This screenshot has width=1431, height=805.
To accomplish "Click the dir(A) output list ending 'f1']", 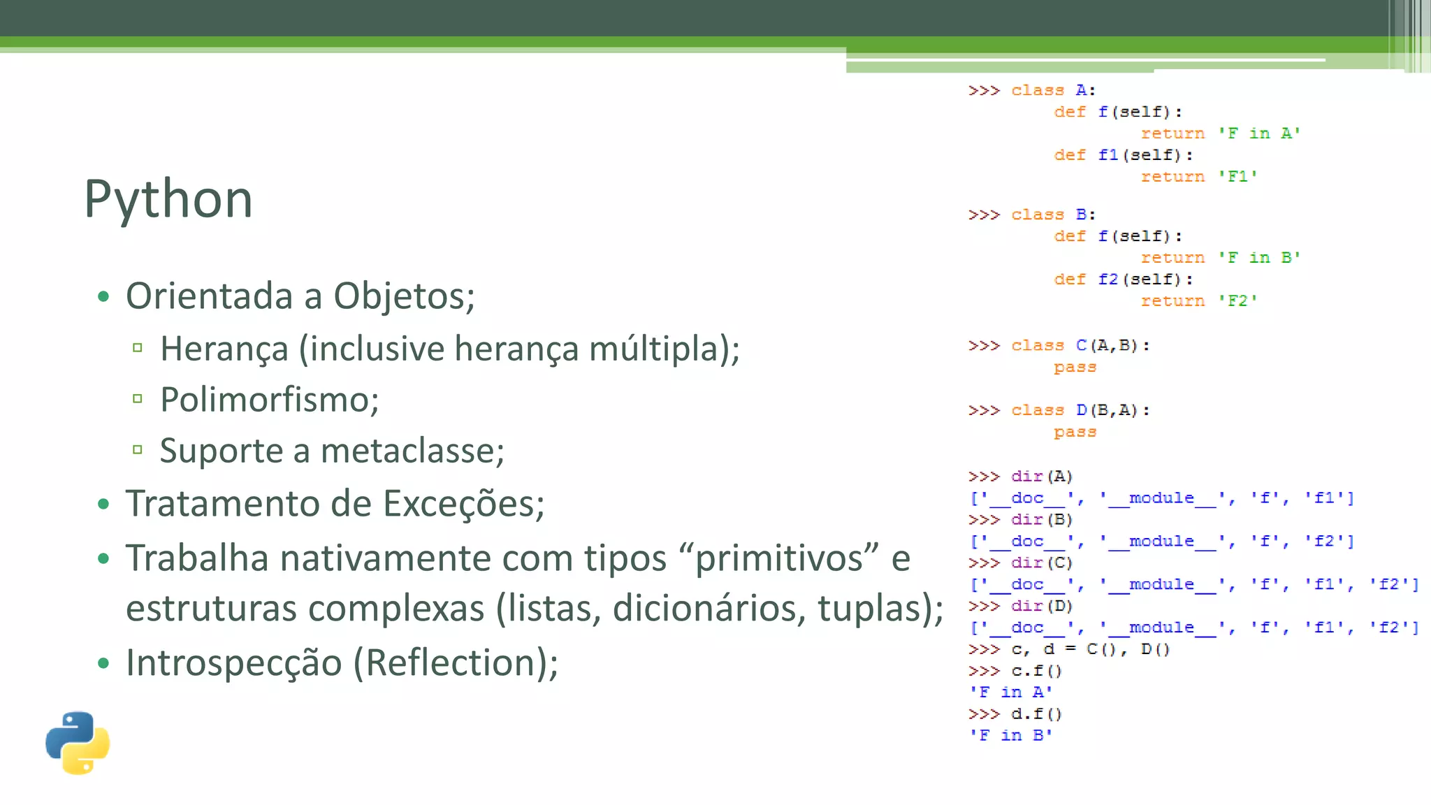I will click(x=1162, y=498).
